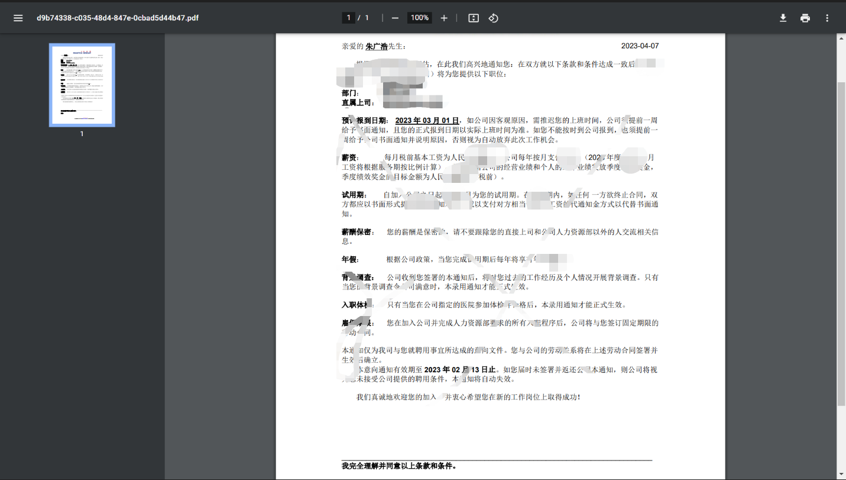Rotate the document counterclockwise
The height and width of the screenshot is (480, 846).
click(x=493, y=18)
